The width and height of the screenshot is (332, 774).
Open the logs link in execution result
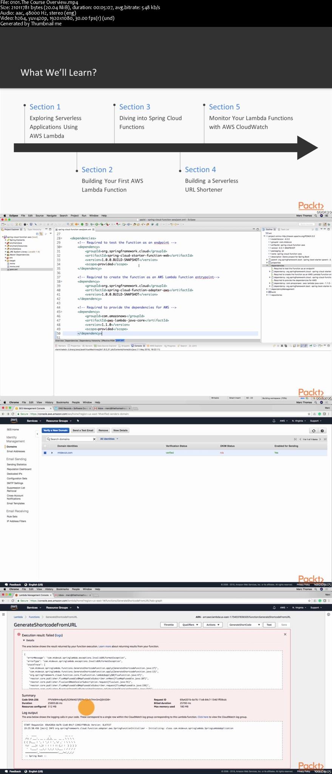59,635
